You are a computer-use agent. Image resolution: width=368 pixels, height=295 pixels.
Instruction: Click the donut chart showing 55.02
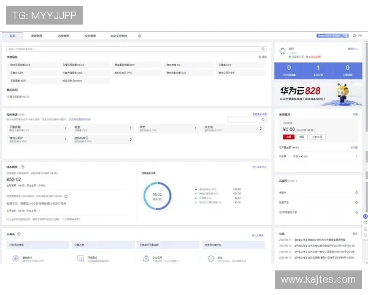157,195
